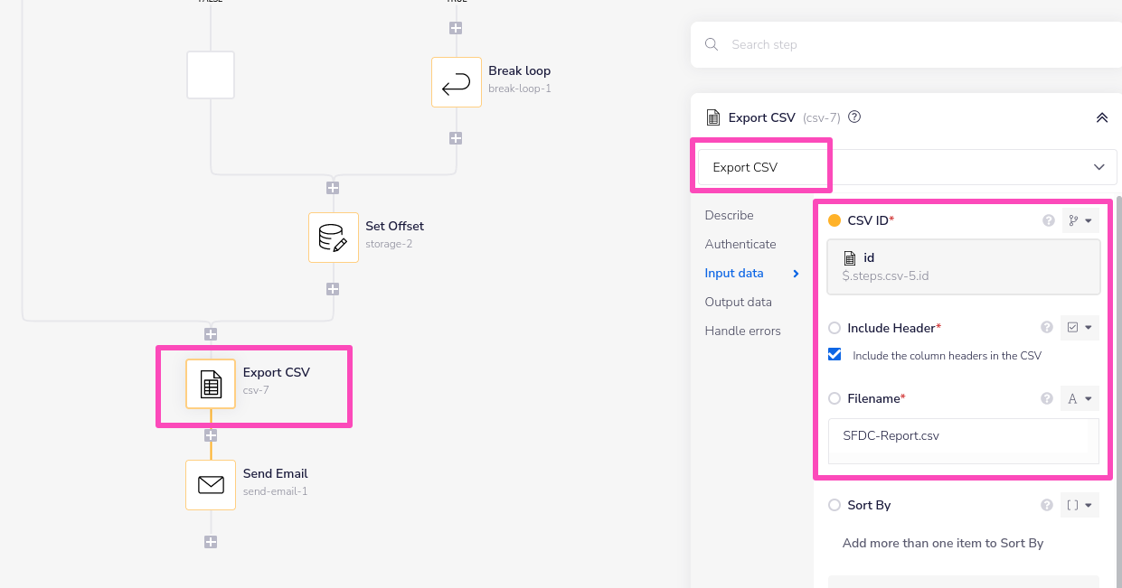Click the Filename field SFDC-Report.csv
The width and height of the screenshot is (1122, 588).
tap(964, 441)
